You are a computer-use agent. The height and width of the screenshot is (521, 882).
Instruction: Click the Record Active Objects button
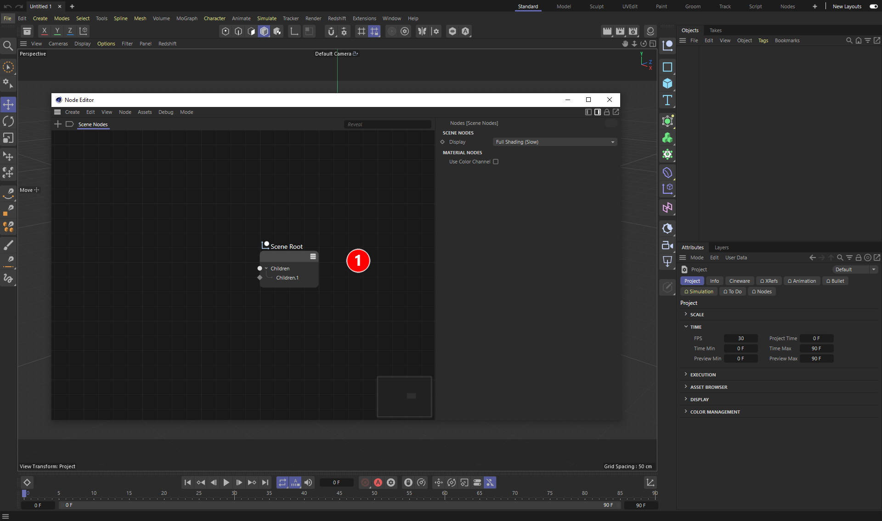365,482
